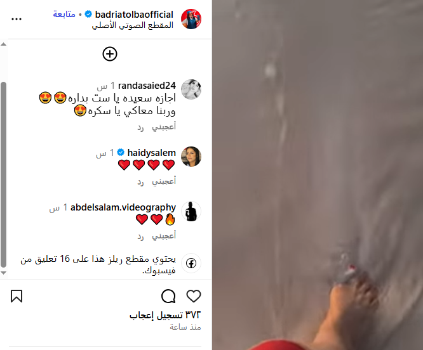
Task: Reply to haidysalem's comment
Action: (x=140, y=182)
